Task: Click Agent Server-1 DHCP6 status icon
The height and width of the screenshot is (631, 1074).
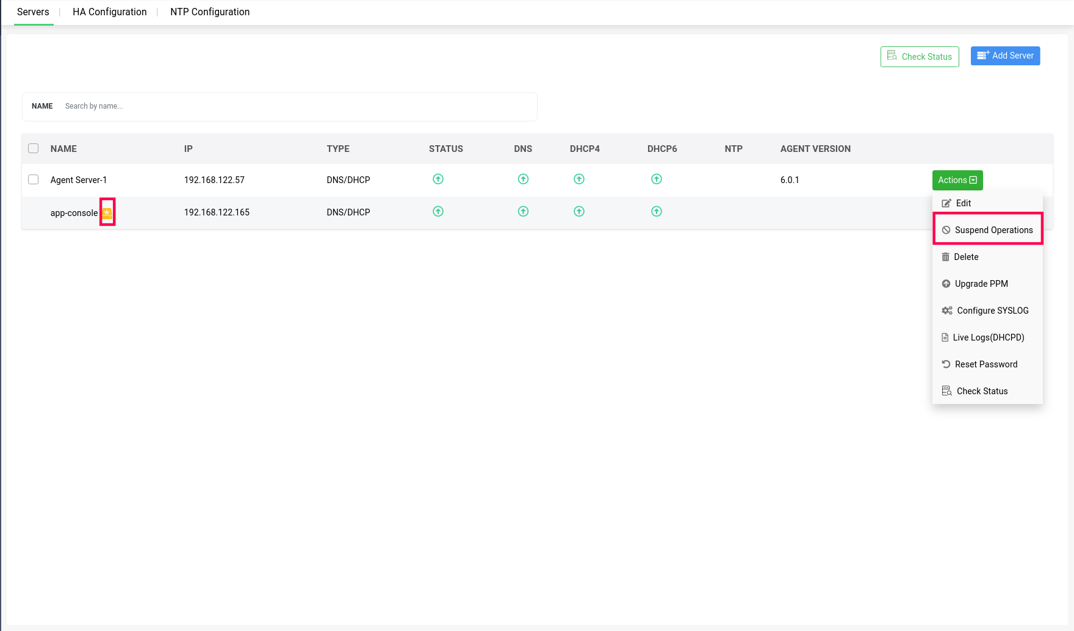Action: [x=657, y=179]
